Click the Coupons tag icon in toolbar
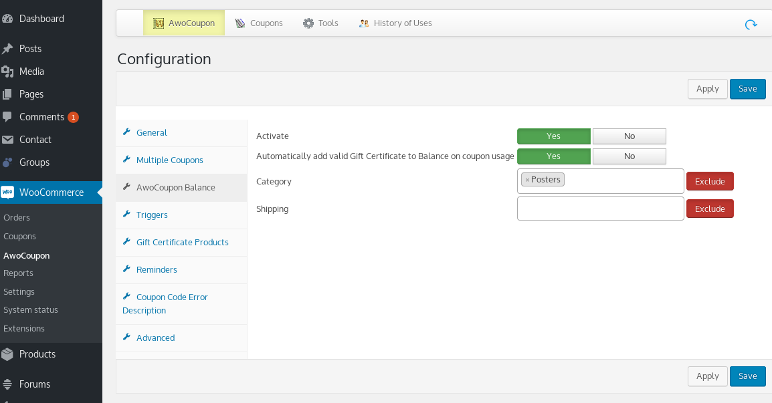Image resolution: width=772 pixels, height=403 pixels. [239, 23]
